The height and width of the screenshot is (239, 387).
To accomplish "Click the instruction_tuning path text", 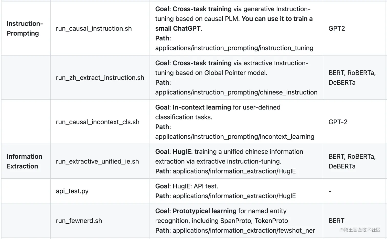I will pos(234,48).
